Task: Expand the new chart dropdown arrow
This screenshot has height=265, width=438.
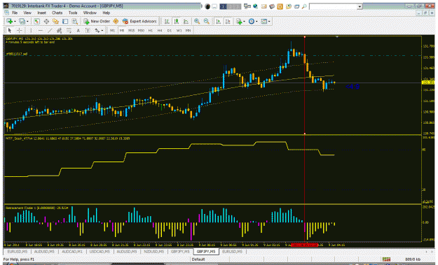Action: tap(15, 22)
